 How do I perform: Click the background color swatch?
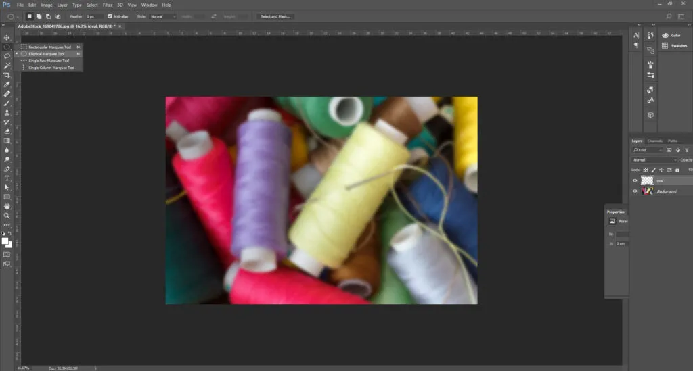pyautogui.click(x=10, y=245)
